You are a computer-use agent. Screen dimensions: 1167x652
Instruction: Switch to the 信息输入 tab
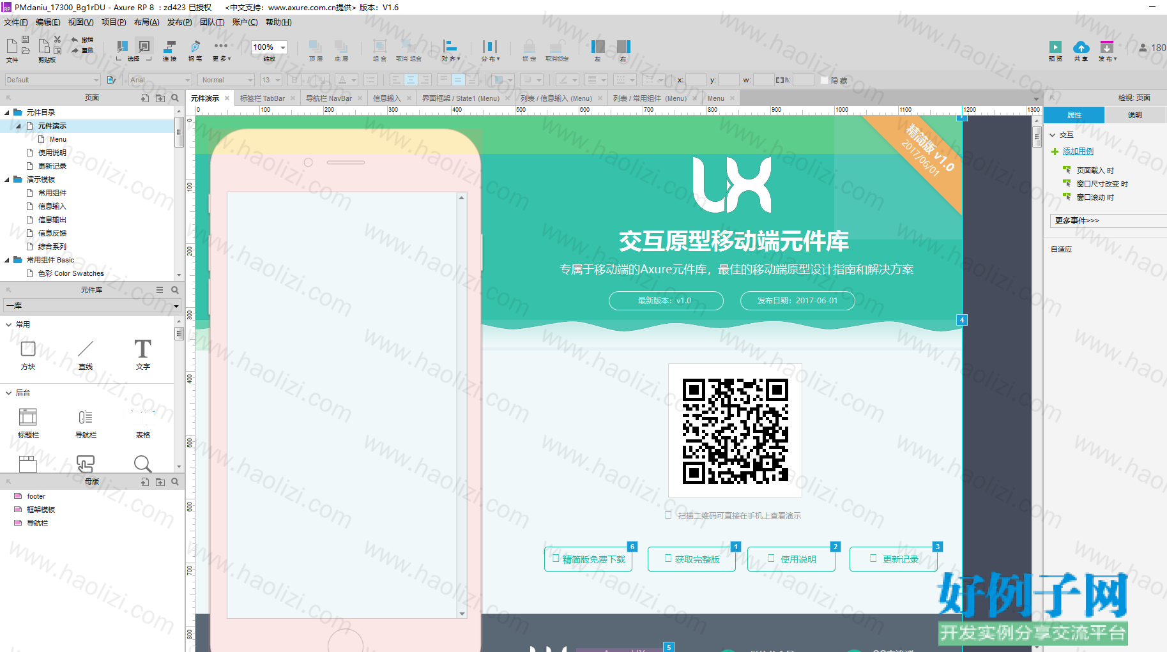pyautogui.click(x=387, y=98)
